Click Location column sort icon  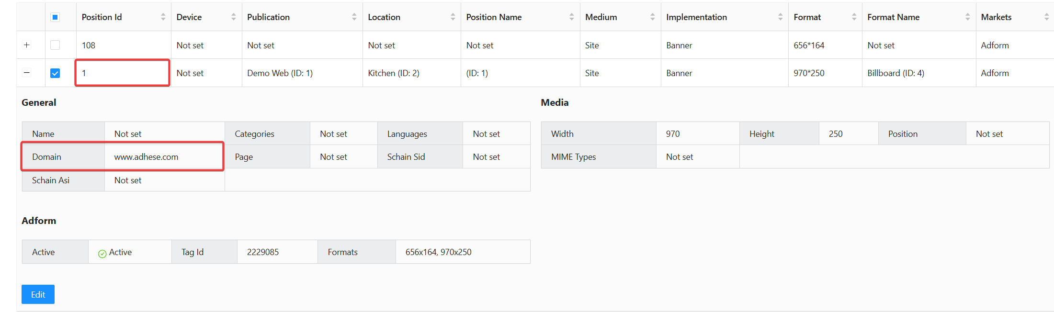coord(453,17)
